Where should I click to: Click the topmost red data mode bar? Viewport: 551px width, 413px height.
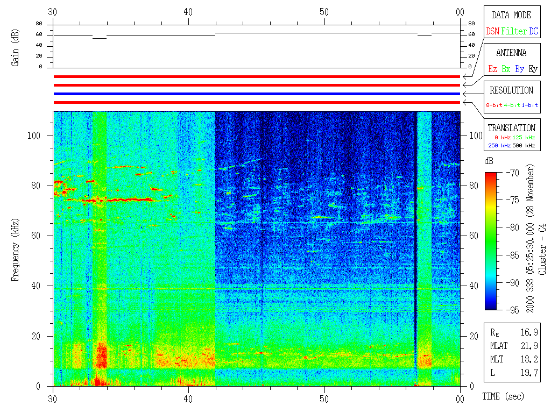coord(257,76)
